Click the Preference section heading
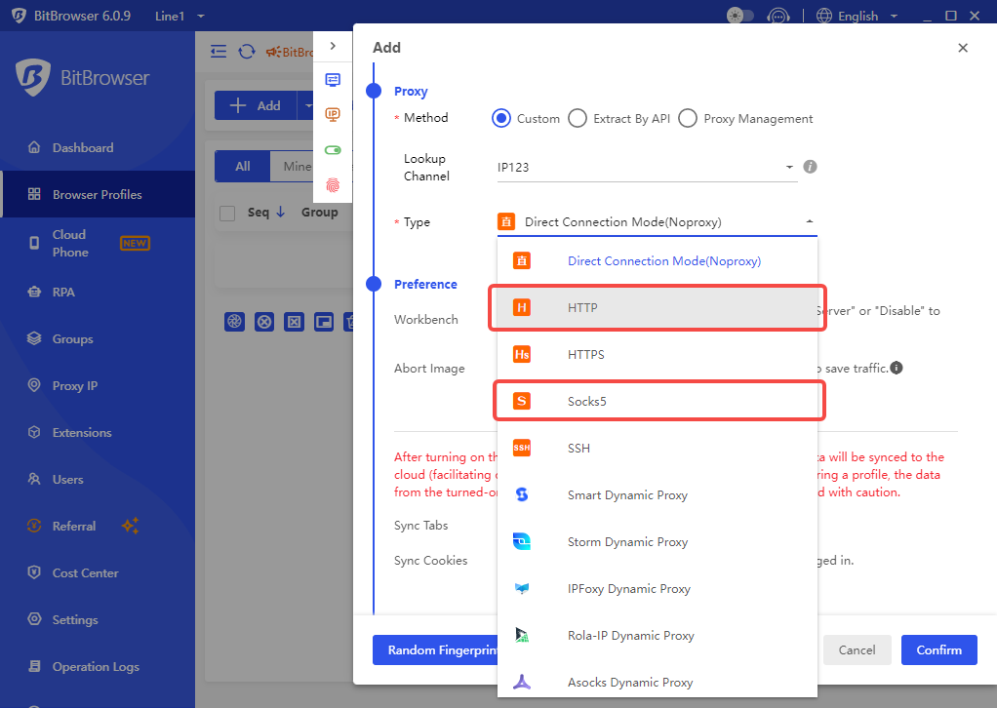 pyautogui.click(x=425, y=284)
